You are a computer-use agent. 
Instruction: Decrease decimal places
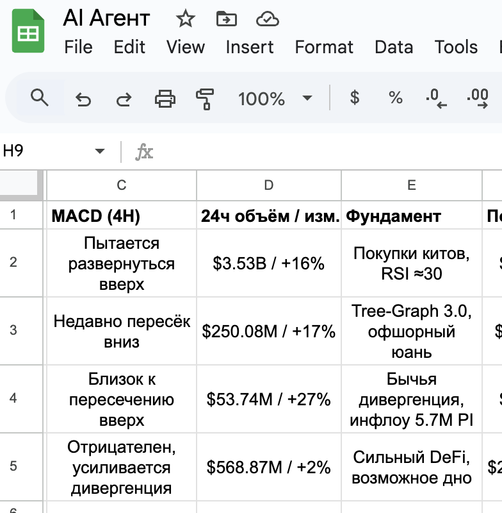pyautogui.click(x=436, y=98)
